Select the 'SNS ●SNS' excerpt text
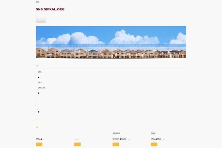The height and width of the screenshot is (148, 222). [156, 139]
